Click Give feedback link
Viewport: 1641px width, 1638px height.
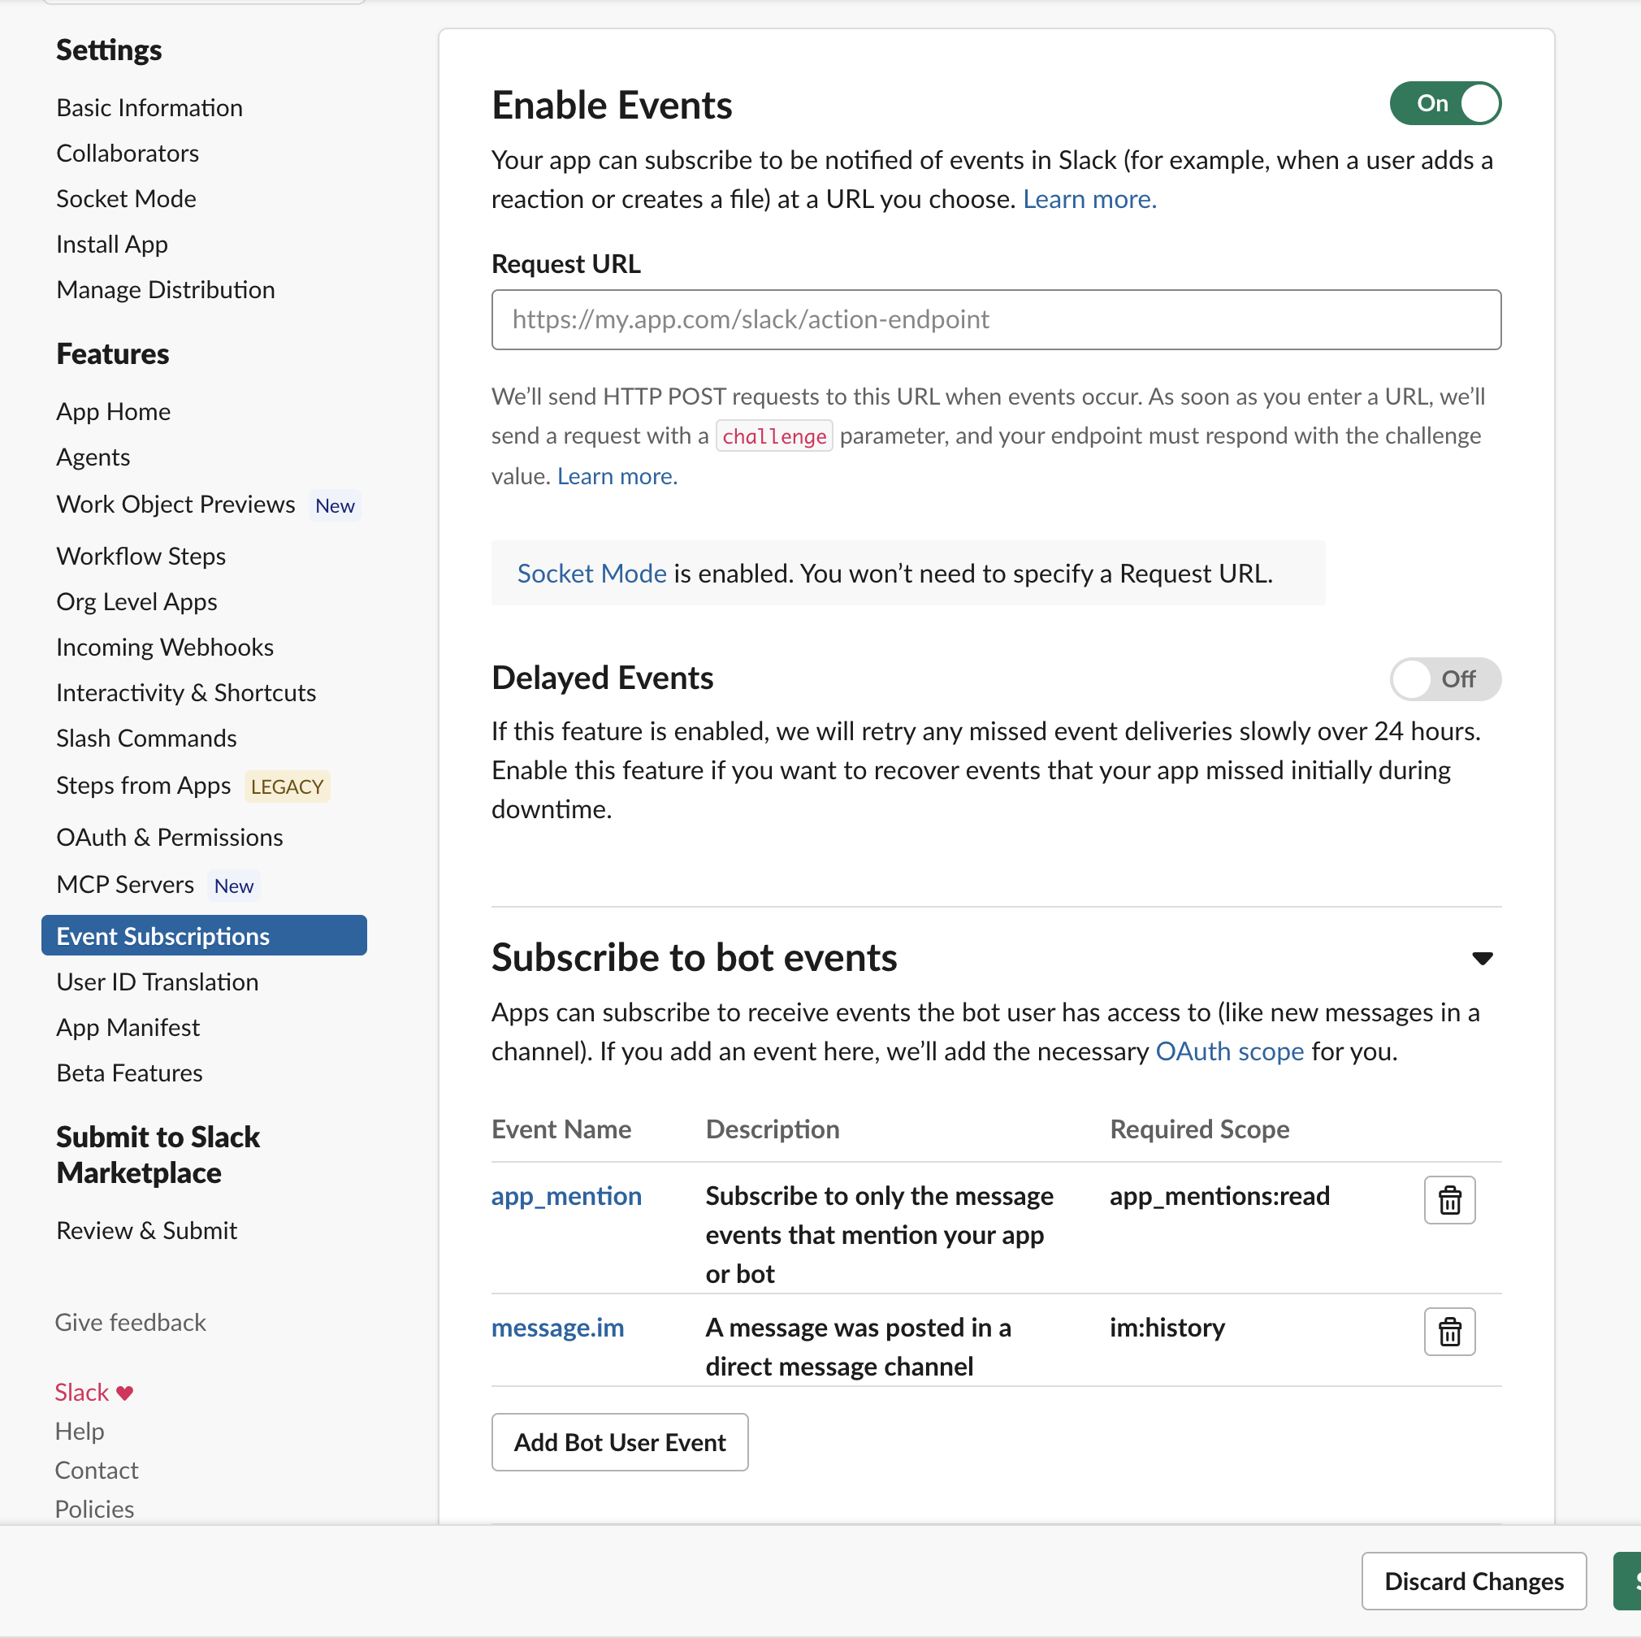[x=131, y=1323]
